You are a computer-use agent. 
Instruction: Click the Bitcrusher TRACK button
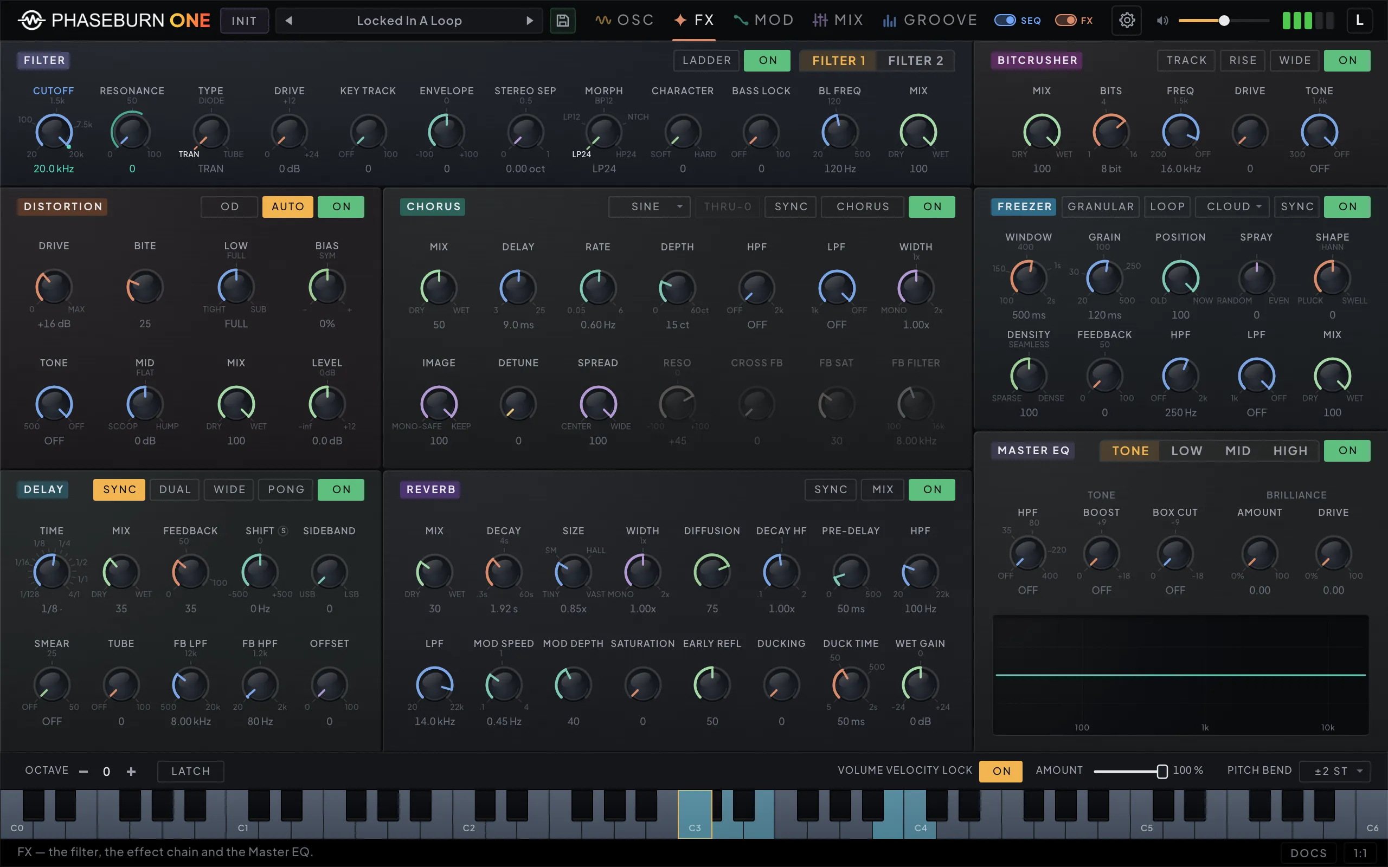1186,60
